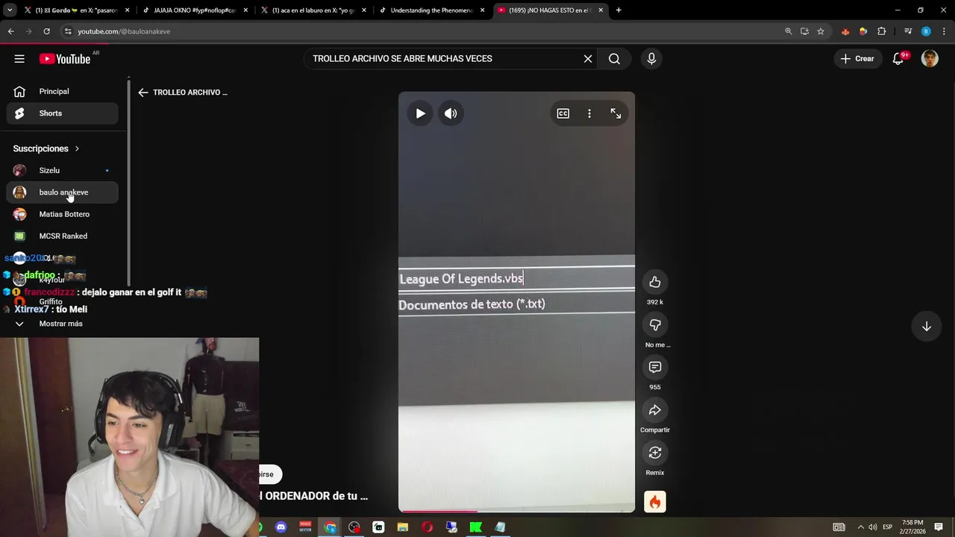Go to the next Short arrow

click(927, 327)
